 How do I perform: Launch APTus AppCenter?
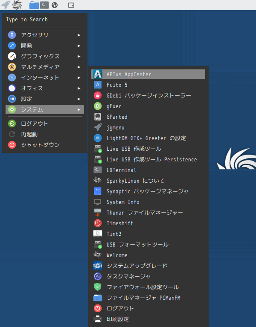(x=148, y=74)
